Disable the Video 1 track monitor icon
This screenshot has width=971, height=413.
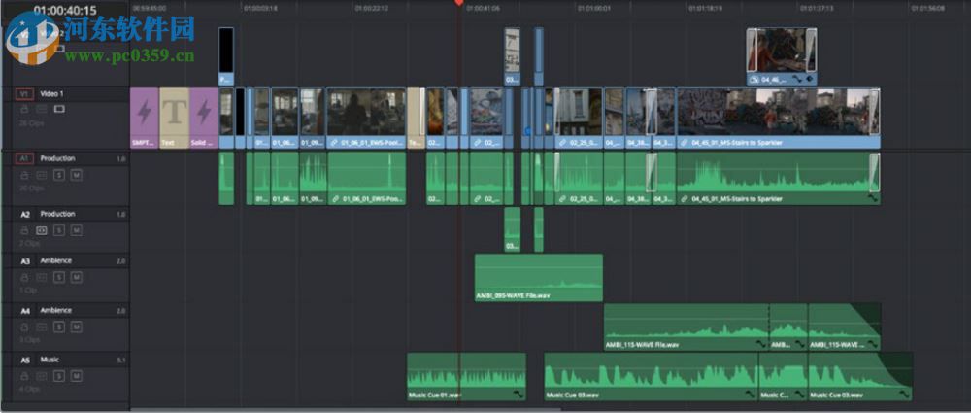coord(59,109)
